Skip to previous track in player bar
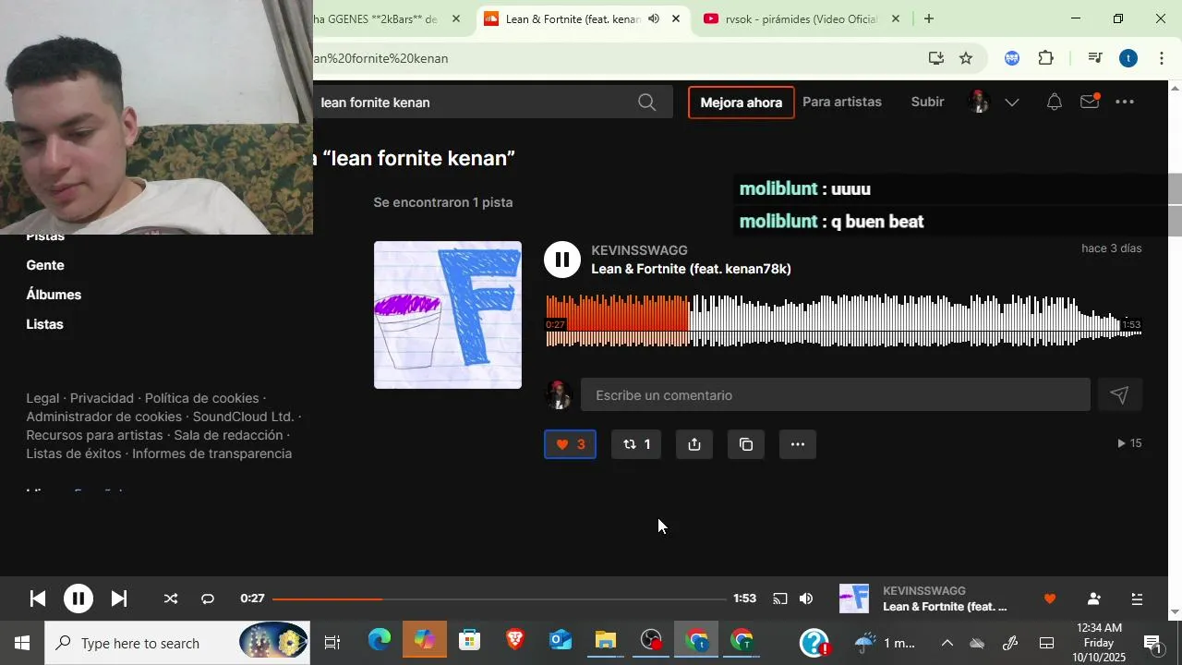 (38, 598)
